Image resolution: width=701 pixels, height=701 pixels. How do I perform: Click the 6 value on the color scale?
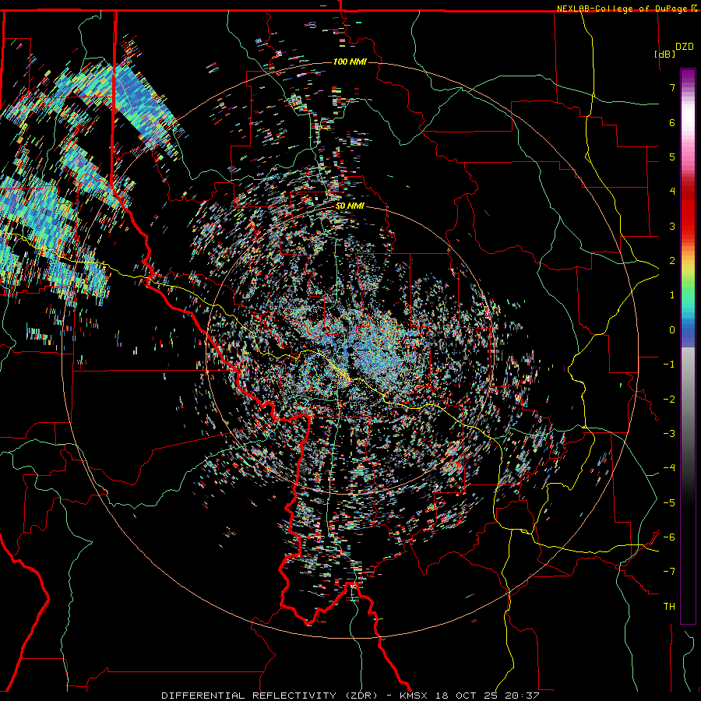coord(672,122)
